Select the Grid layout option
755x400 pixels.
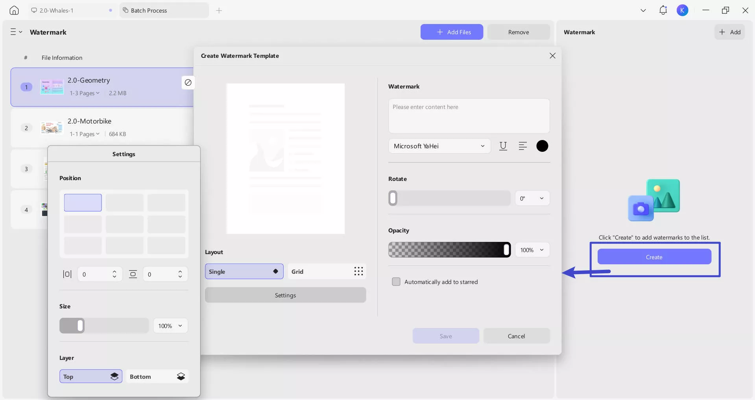327,271
